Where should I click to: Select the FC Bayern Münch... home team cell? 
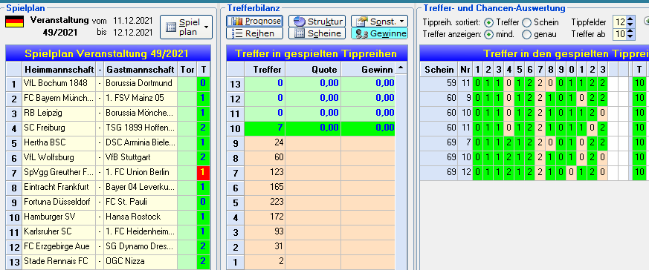coord(59,99)
